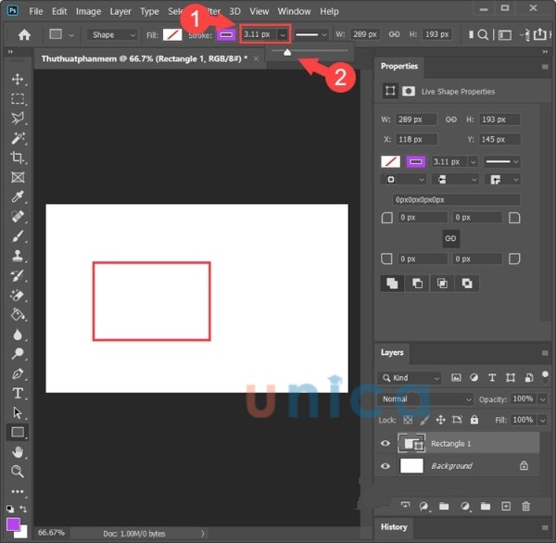The height and width of the screenshot is (543, 556).
Task: Open the Shape tool mode dropdown
Action: pyautogui.click(x=114, y=35)
